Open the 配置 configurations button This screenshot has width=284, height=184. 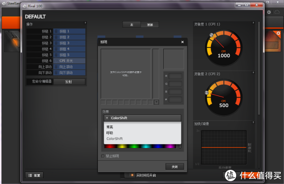click(x=34, y=175)
